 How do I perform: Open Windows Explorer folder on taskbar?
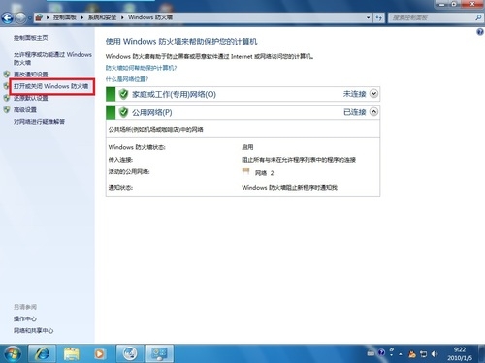point(72,353)
